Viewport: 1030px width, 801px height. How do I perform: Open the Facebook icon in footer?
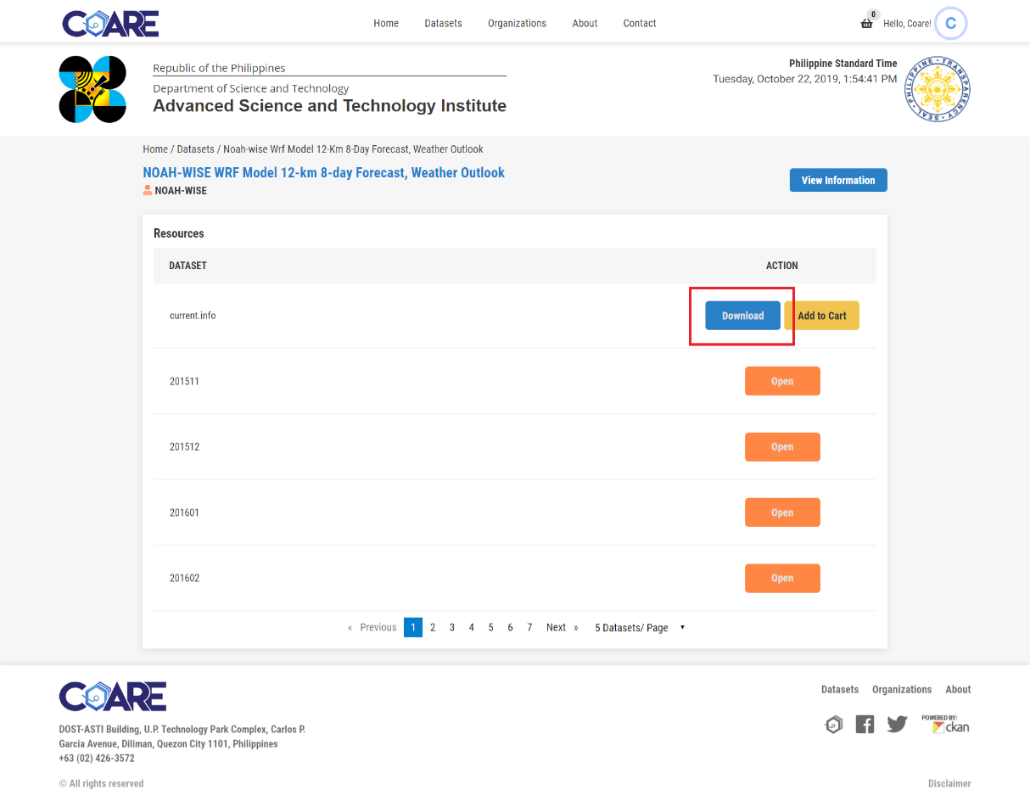click(x=865, y=724)
